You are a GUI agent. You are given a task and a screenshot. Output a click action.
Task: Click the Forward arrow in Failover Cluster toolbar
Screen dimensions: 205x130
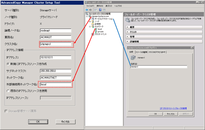[x=90, y=10]
